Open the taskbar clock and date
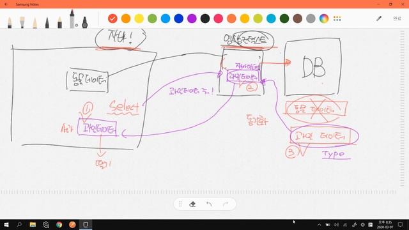Screen dimensions: 409x230 tap(385, 224)
